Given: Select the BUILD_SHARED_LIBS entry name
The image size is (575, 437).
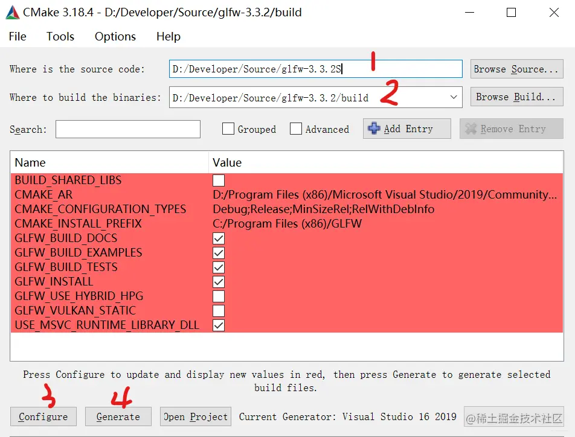Looking at the screenshot, I should click(x=68, y=180).
